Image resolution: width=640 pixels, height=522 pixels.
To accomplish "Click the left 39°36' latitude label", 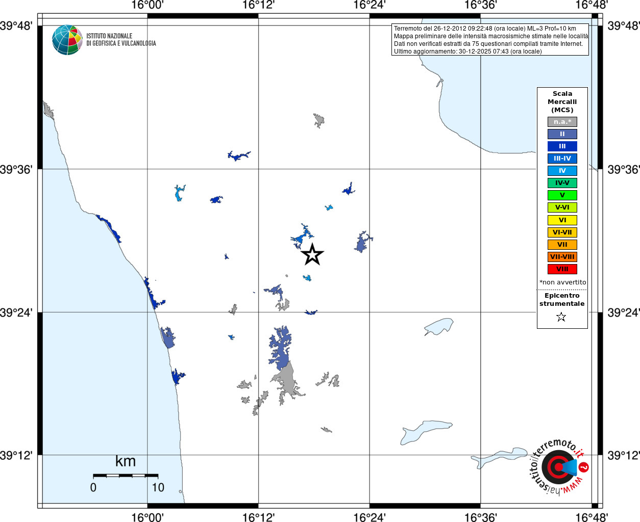I will point(16,169).
